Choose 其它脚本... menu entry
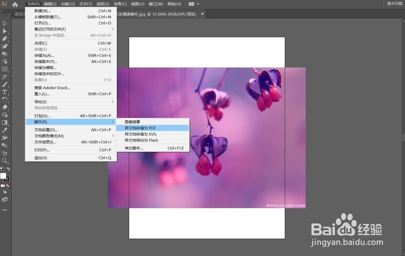The width and height of the screenshot is (405, 256). [x=152, y=148]
